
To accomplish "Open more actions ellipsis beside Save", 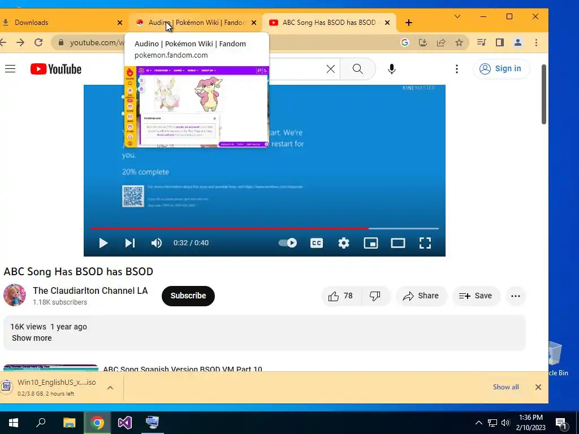I will 516,296.
